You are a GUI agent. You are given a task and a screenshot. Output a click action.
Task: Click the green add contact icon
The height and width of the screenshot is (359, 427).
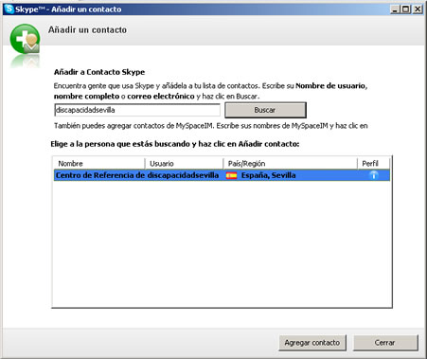[25, 39]
